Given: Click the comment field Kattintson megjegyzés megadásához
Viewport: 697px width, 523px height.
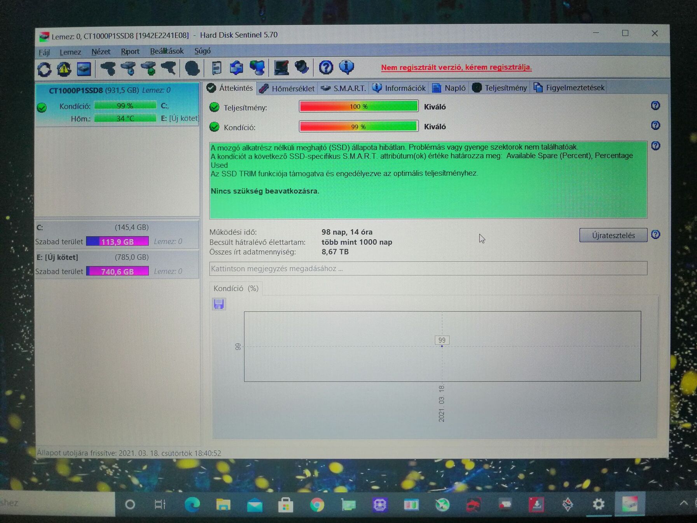Looking at the screenshot, I should pos(428,268).
